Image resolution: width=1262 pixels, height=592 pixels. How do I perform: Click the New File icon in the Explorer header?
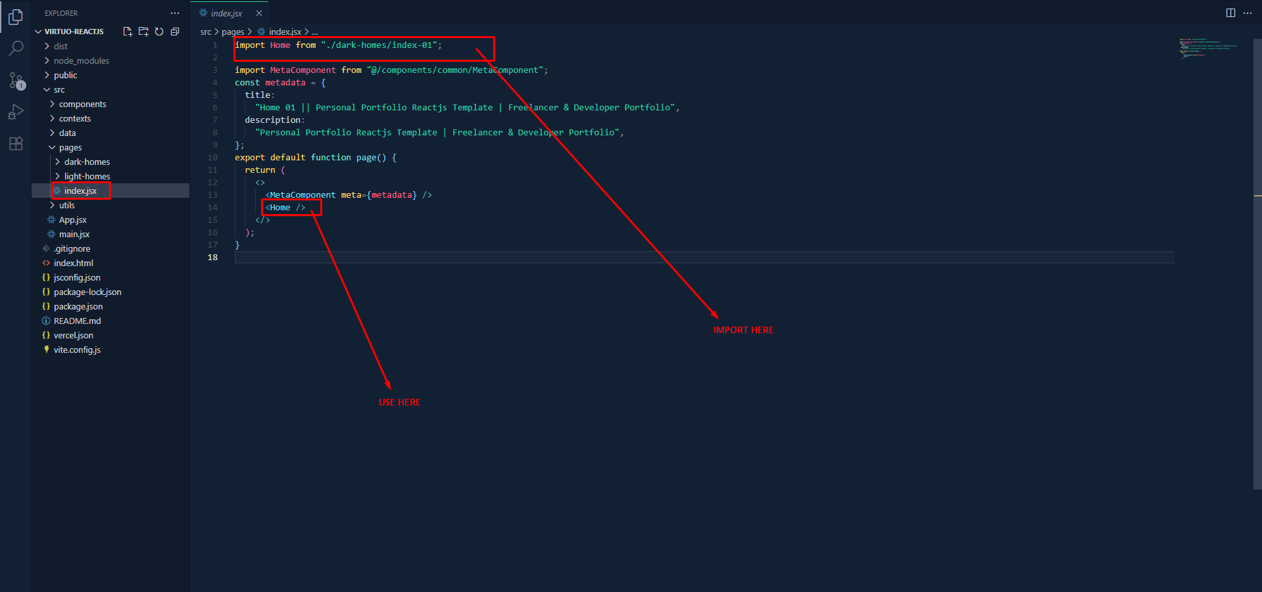(128, 32)
